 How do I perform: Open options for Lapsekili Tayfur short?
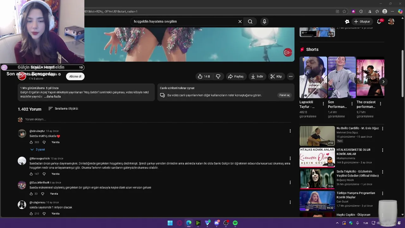(x=323, y=104)
